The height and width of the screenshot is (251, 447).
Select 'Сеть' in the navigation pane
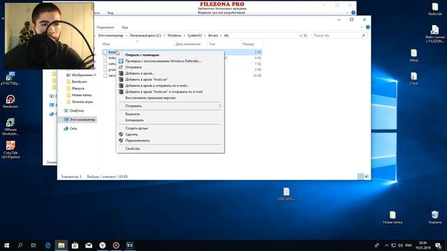73,128
